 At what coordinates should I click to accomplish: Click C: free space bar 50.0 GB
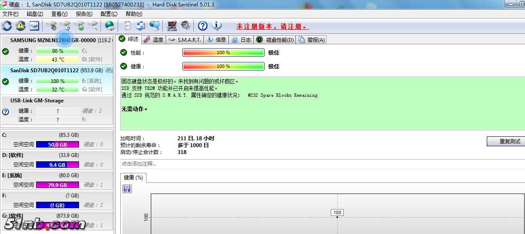tap(58, 145)
